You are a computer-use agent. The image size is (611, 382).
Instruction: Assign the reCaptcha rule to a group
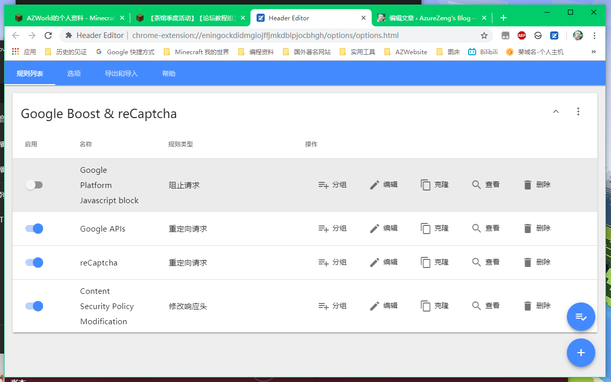click(x=332, y=262)
